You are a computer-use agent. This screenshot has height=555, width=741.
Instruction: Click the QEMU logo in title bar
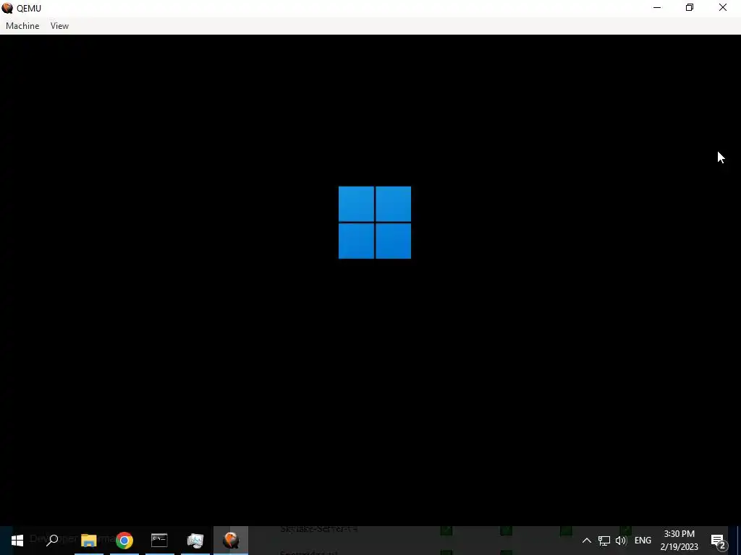click(7, 8)
